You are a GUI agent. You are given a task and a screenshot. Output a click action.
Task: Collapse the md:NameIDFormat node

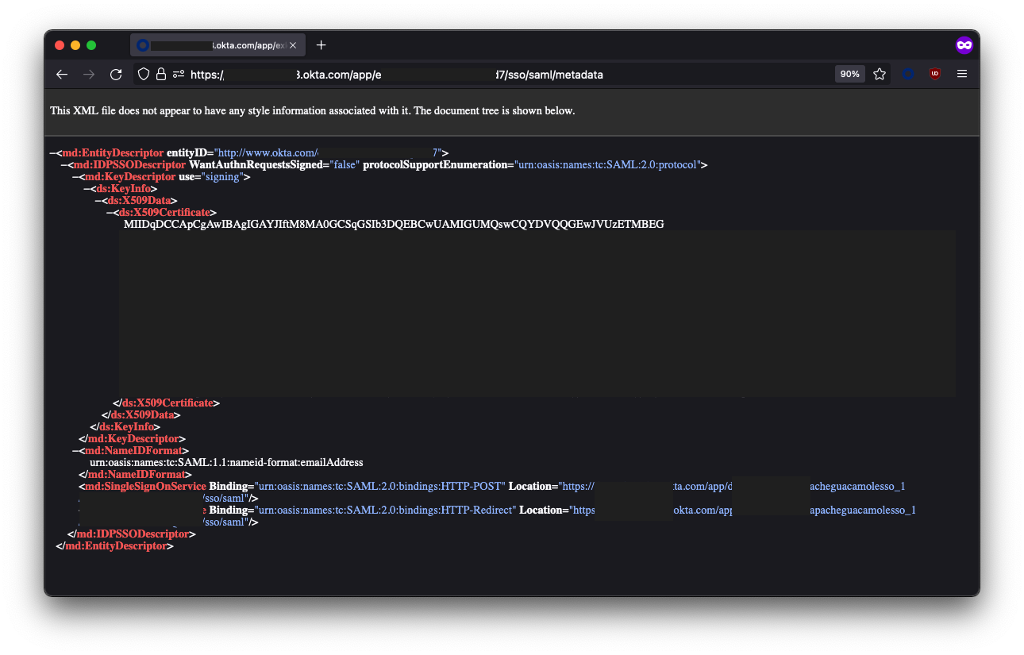pyautogui.click(x=75, y=451)
